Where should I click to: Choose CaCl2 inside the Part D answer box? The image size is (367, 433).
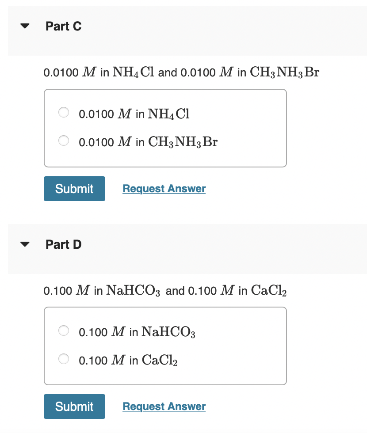64,359
